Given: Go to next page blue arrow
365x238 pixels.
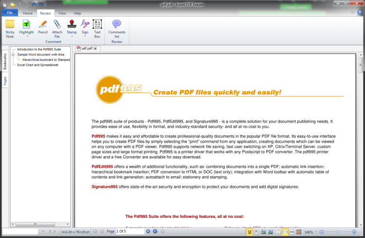Looking at the screenshot, I should click(148, 231).
